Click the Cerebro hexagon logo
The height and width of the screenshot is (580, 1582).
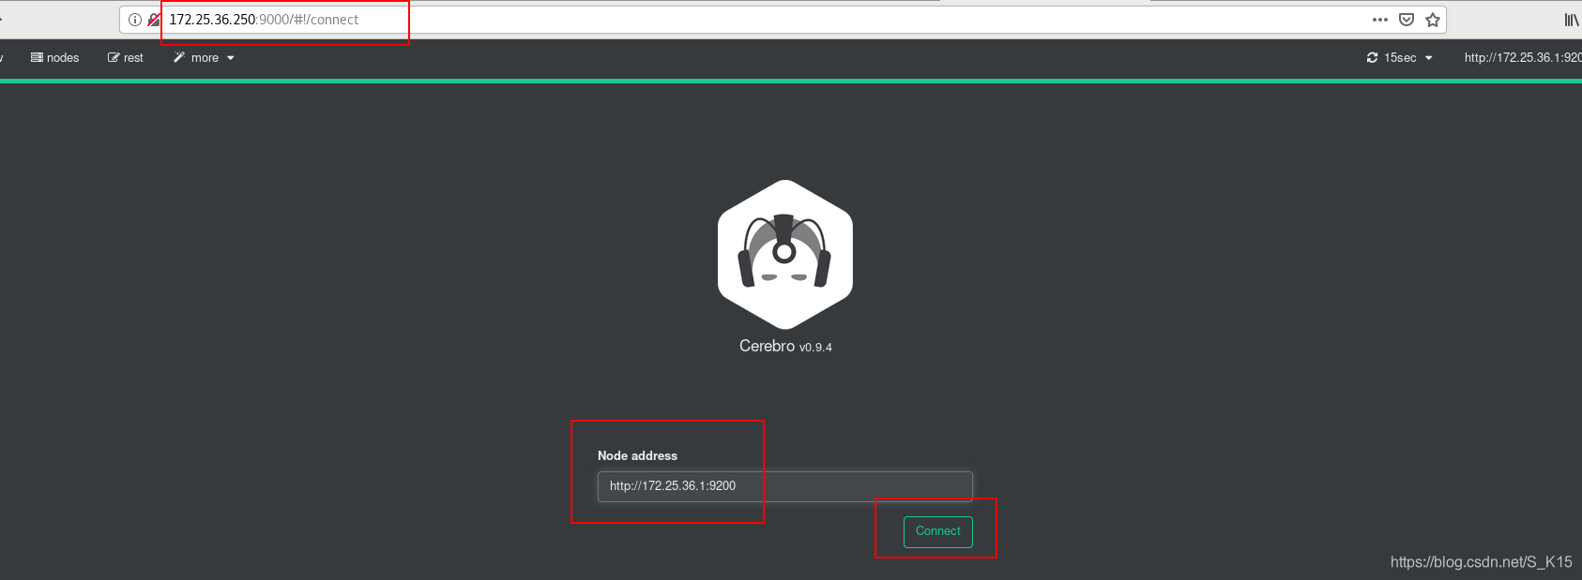pos(785,255)
